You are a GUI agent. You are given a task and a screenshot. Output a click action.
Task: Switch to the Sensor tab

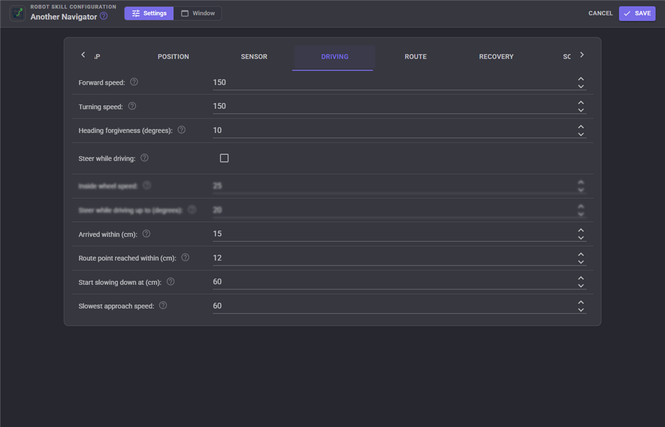254,56
